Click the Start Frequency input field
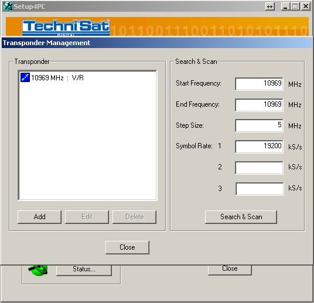Image resolution: width=314 pixels, height=303 pixels. coord(259,84)
